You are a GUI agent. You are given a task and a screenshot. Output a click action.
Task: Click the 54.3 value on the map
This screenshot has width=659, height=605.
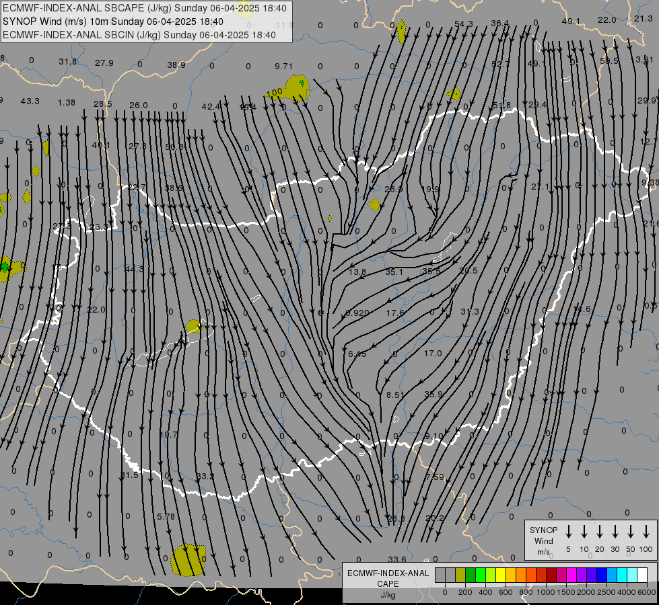tap(464, 24)
